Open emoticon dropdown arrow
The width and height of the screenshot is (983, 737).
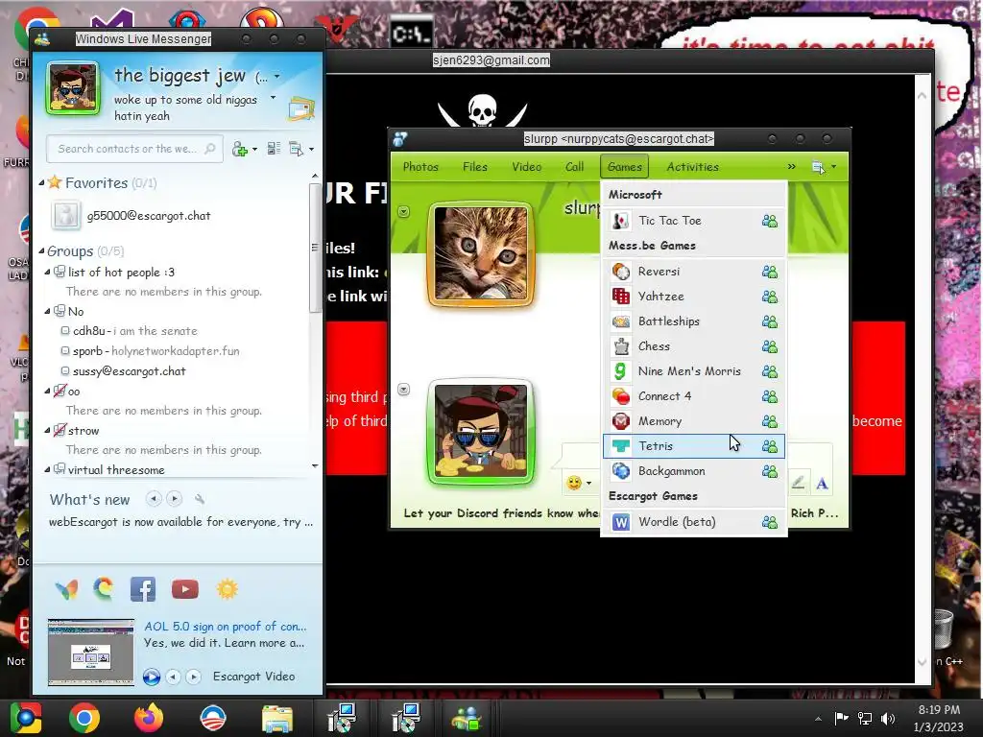pyautogui.click(x=588, y=484)
